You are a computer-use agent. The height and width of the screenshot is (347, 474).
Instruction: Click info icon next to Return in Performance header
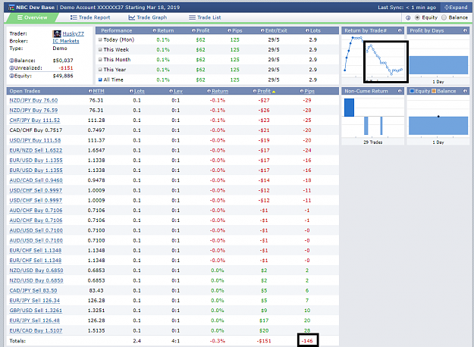[155, 30]
